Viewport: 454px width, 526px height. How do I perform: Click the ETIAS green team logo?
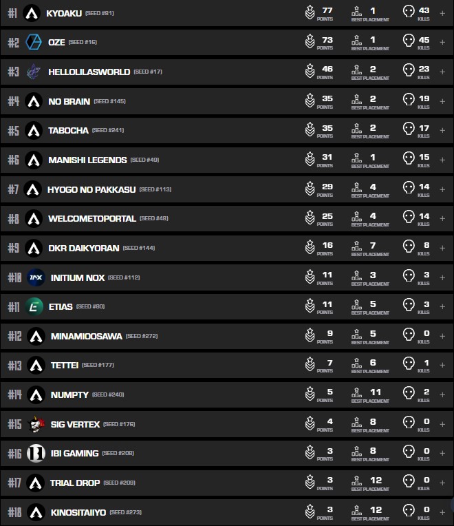click(x=34, y=306)
